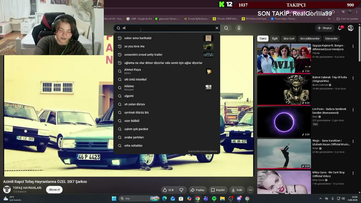The width and height of the screenshot is (361, 203).
Task: Select the 'Son yüklenenler' filter chip
Action: 310,39
